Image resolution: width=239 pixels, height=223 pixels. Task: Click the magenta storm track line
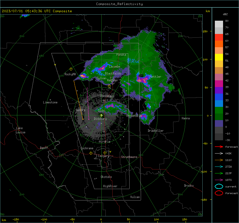click(88, 103)
